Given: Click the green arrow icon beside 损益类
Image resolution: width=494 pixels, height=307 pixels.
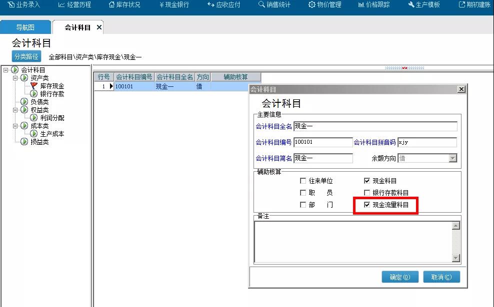Looking at the screenshot, I should [x=24, y=142].
